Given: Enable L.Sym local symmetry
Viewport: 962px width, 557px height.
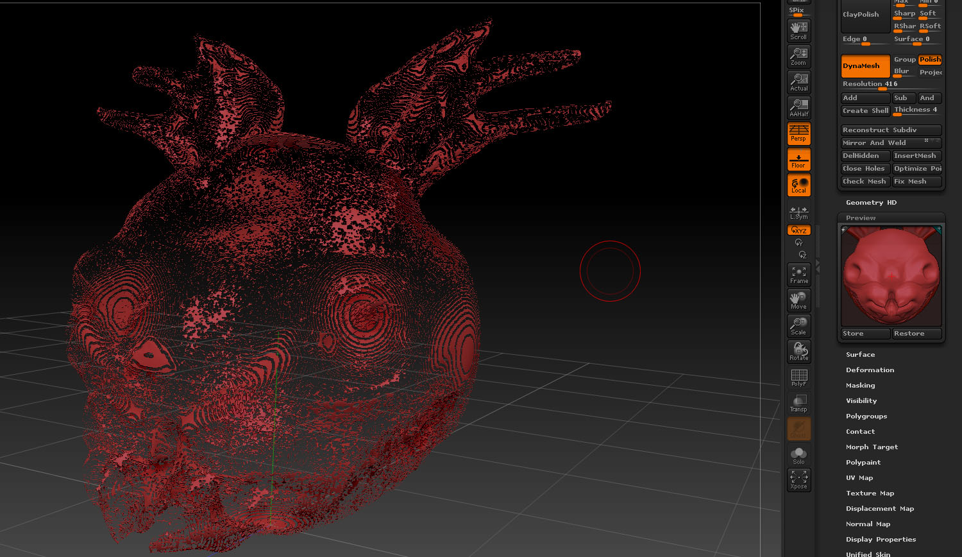Looking at the screenshot, I should (799, 212).
